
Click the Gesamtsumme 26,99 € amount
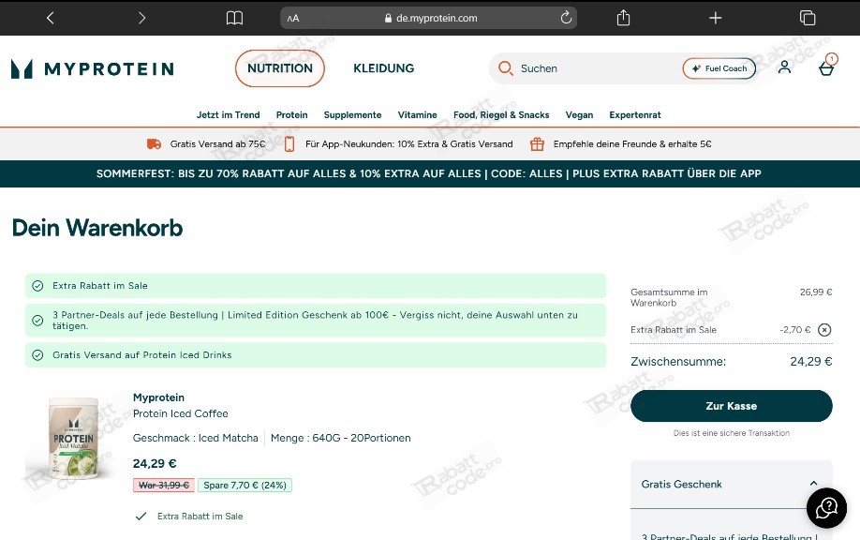coord(816,292)
